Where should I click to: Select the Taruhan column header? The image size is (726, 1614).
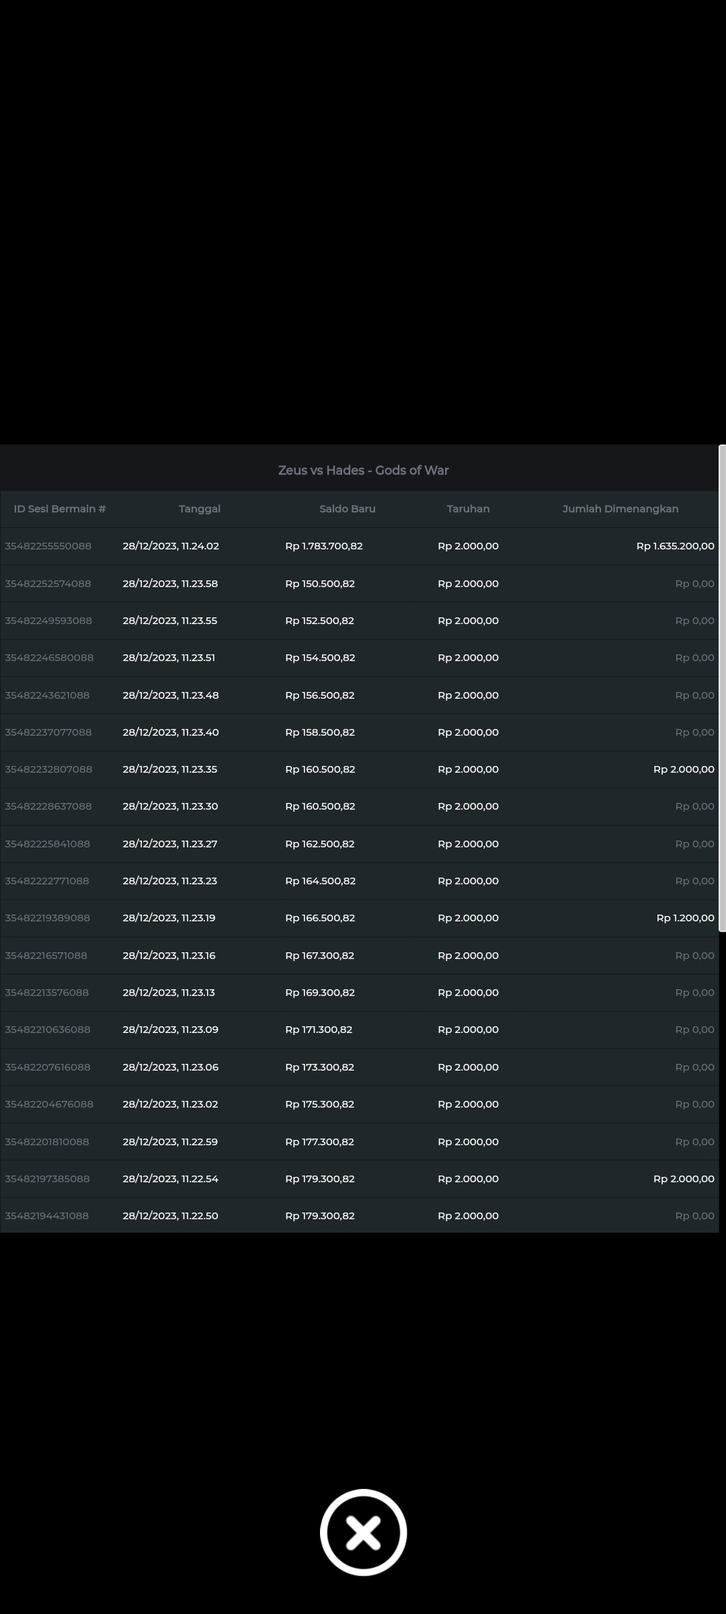click(x=468, y=509)
